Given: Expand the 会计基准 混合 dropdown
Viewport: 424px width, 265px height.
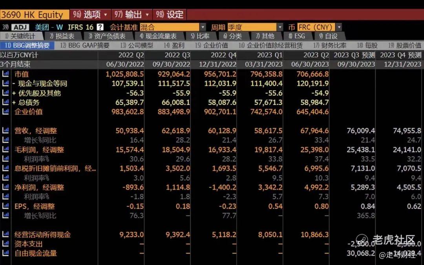Looking at the screenshot, I should click(x=203, y=27).
